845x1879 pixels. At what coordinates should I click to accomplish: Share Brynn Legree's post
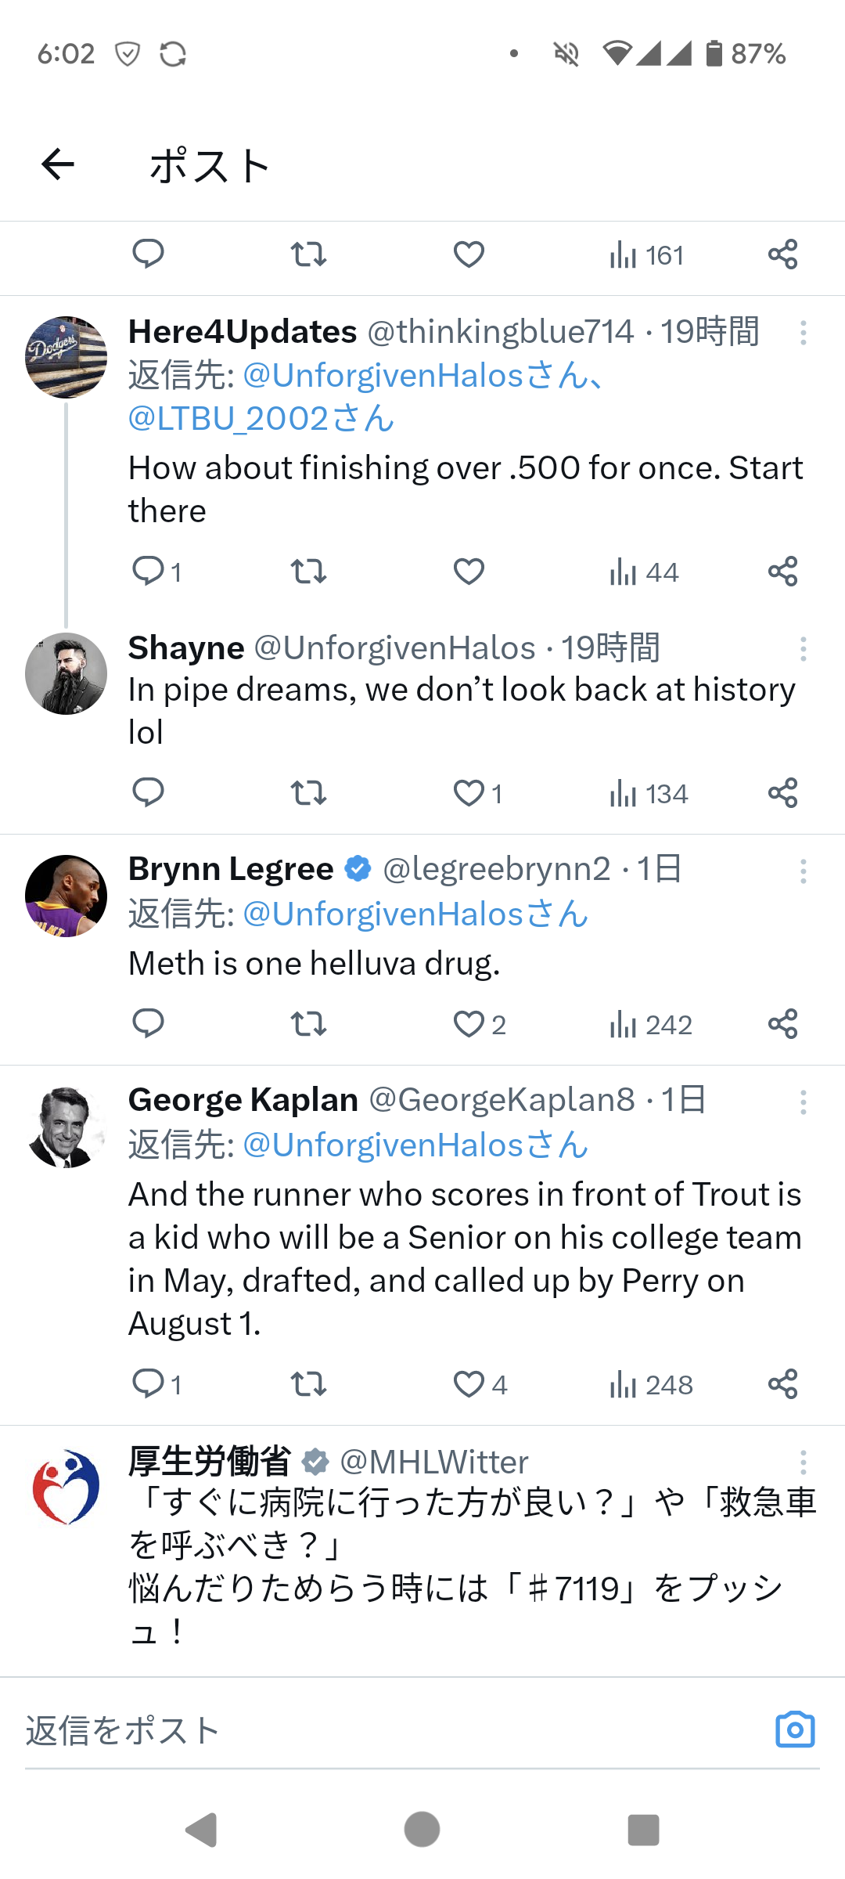(x=782, y=1023)
